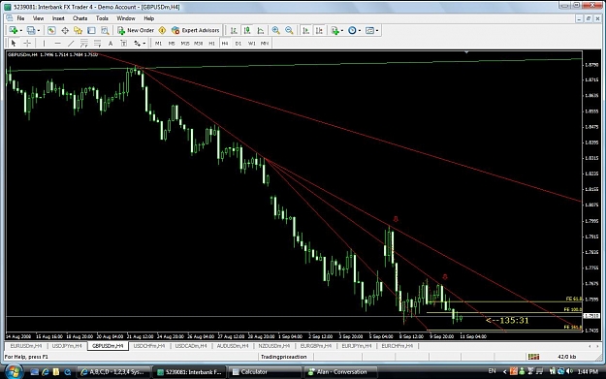The image size is (606, 379).
Task: Select the Cursor arrow tool
Action: (x=14, y=44)
